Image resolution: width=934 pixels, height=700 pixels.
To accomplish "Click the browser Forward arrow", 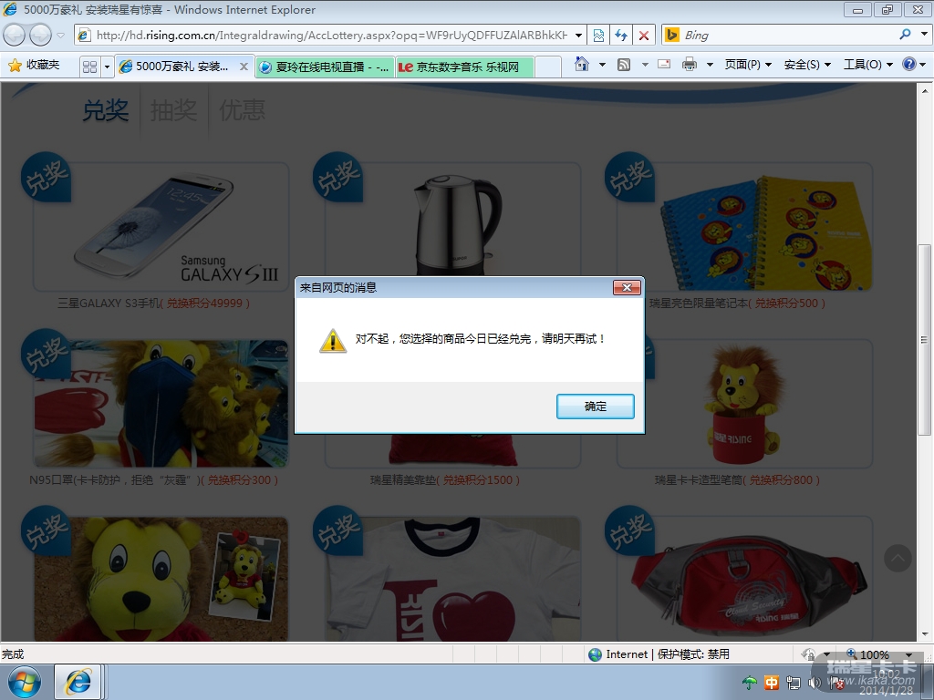I will click(x=40, y=36).
